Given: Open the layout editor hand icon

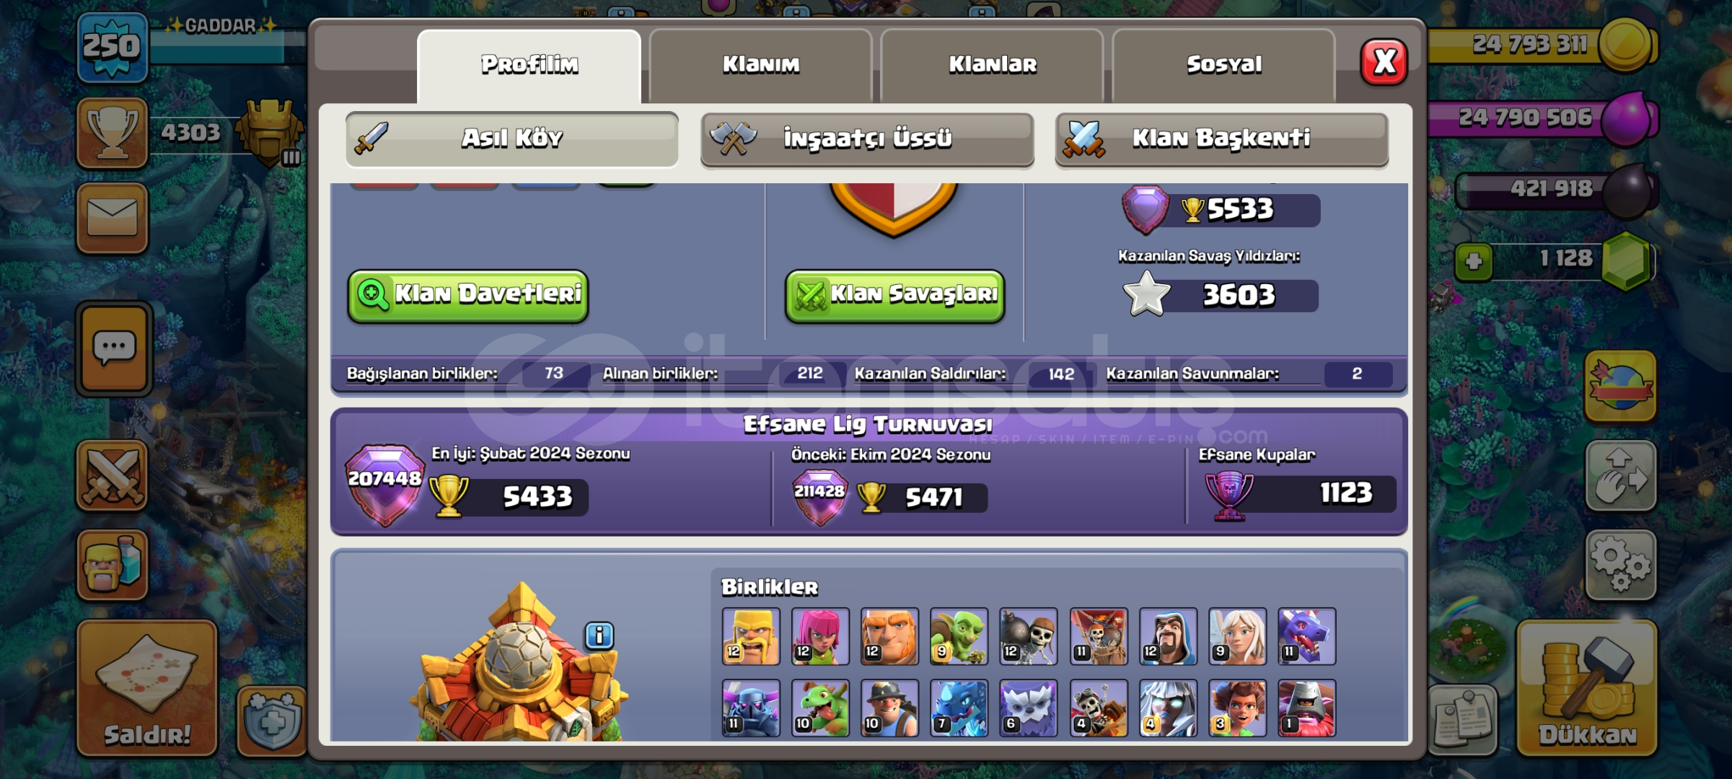Looking at the screenshot, I should click(x=1620, y=475).
